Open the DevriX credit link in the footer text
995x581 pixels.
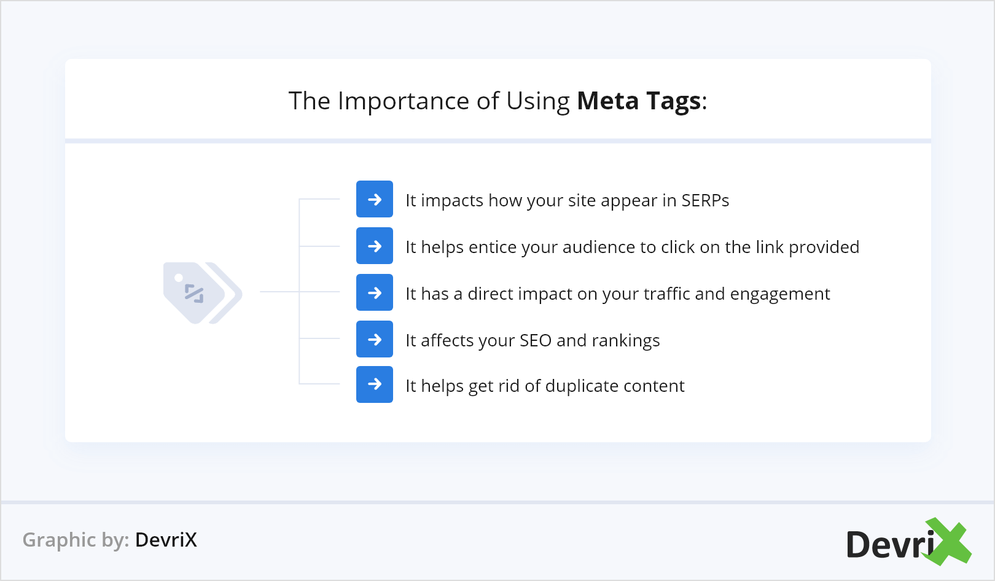[166, 540]
